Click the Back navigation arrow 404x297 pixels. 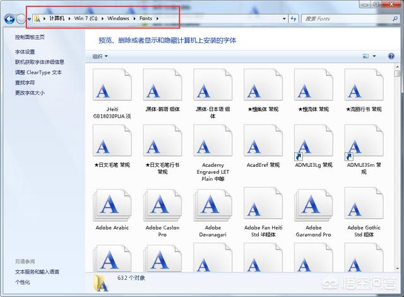(x=9, y=19)
